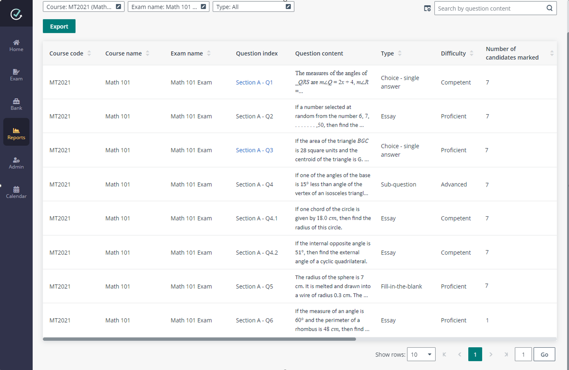The width and height of the screenshot is (569, 370).
Task: Select page 1 in pagination
Action: (475, 354)
